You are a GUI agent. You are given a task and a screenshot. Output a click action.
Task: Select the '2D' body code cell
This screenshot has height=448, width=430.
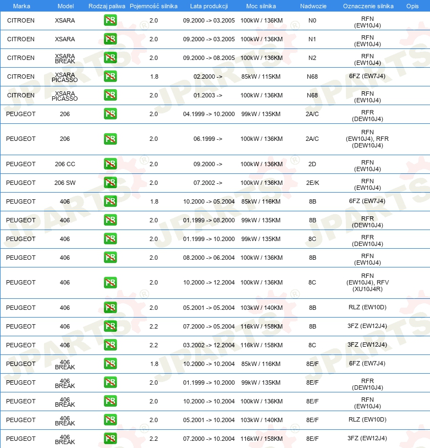point(312,165)
